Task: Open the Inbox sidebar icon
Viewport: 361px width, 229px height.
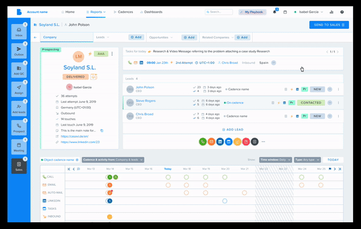Action: (x=19, y=32)
